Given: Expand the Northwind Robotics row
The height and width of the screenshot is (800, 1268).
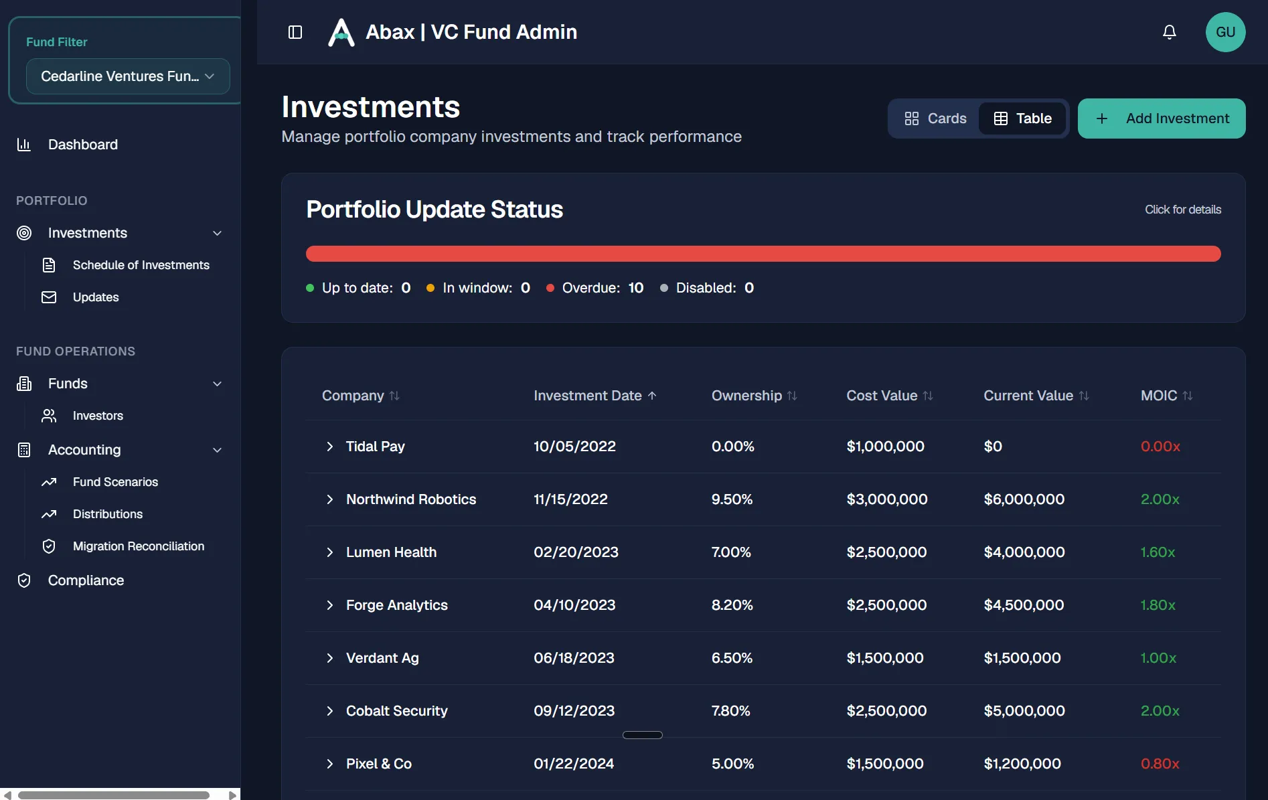Looking at the screenshot, I should click(x=329, y=499).
